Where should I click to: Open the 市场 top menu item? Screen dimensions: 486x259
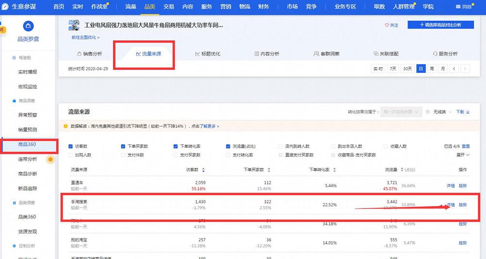[292, 7]
